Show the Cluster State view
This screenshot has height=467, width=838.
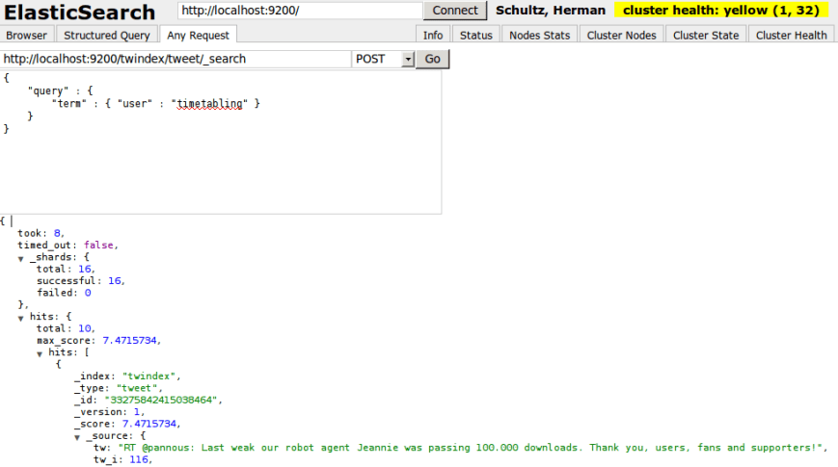(x=706, y=35)
